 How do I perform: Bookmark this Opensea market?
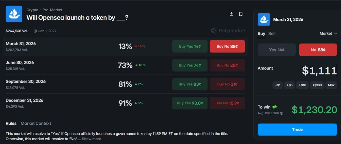(241, 14)
